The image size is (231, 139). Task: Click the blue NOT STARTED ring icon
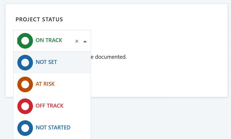coord(25,128)
